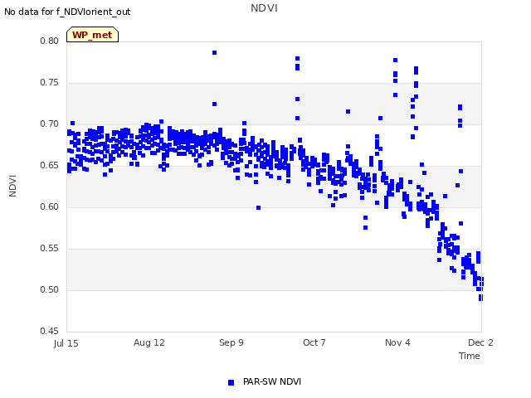Image resolution: width=531 pixels, height=398 pixels.
Task: Click the WP_met label tab
Action: point(92,35)
